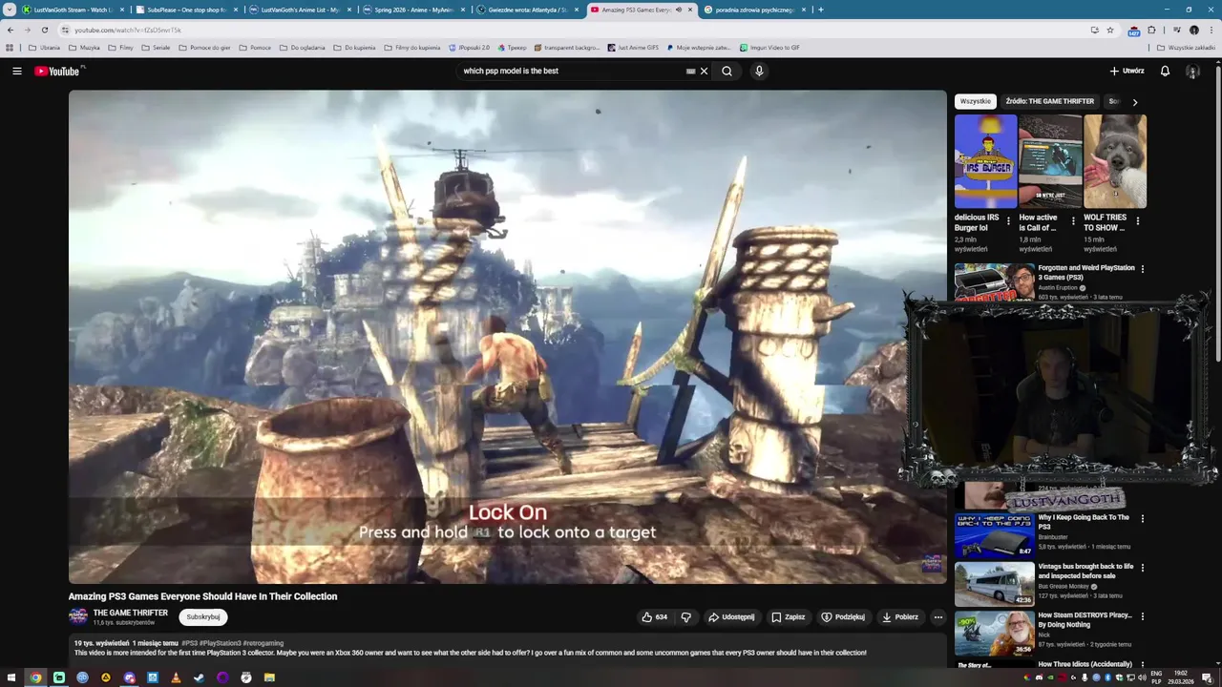Open How active is Call of short

[1050, 161]
